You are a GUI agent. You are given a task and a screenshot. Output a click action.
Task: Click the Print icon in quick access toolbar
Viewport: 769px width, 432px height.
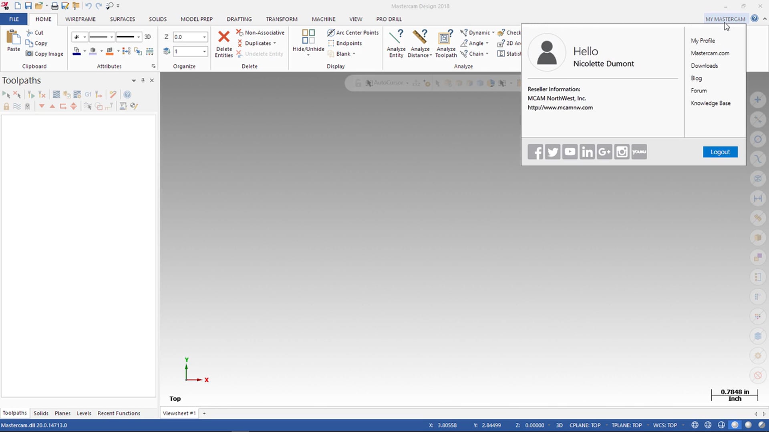click(x=54, y=6)
